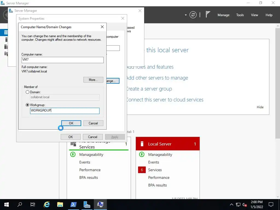Click the red 6 Services alert badge
The image size is (280, 210).
point(142,170)
